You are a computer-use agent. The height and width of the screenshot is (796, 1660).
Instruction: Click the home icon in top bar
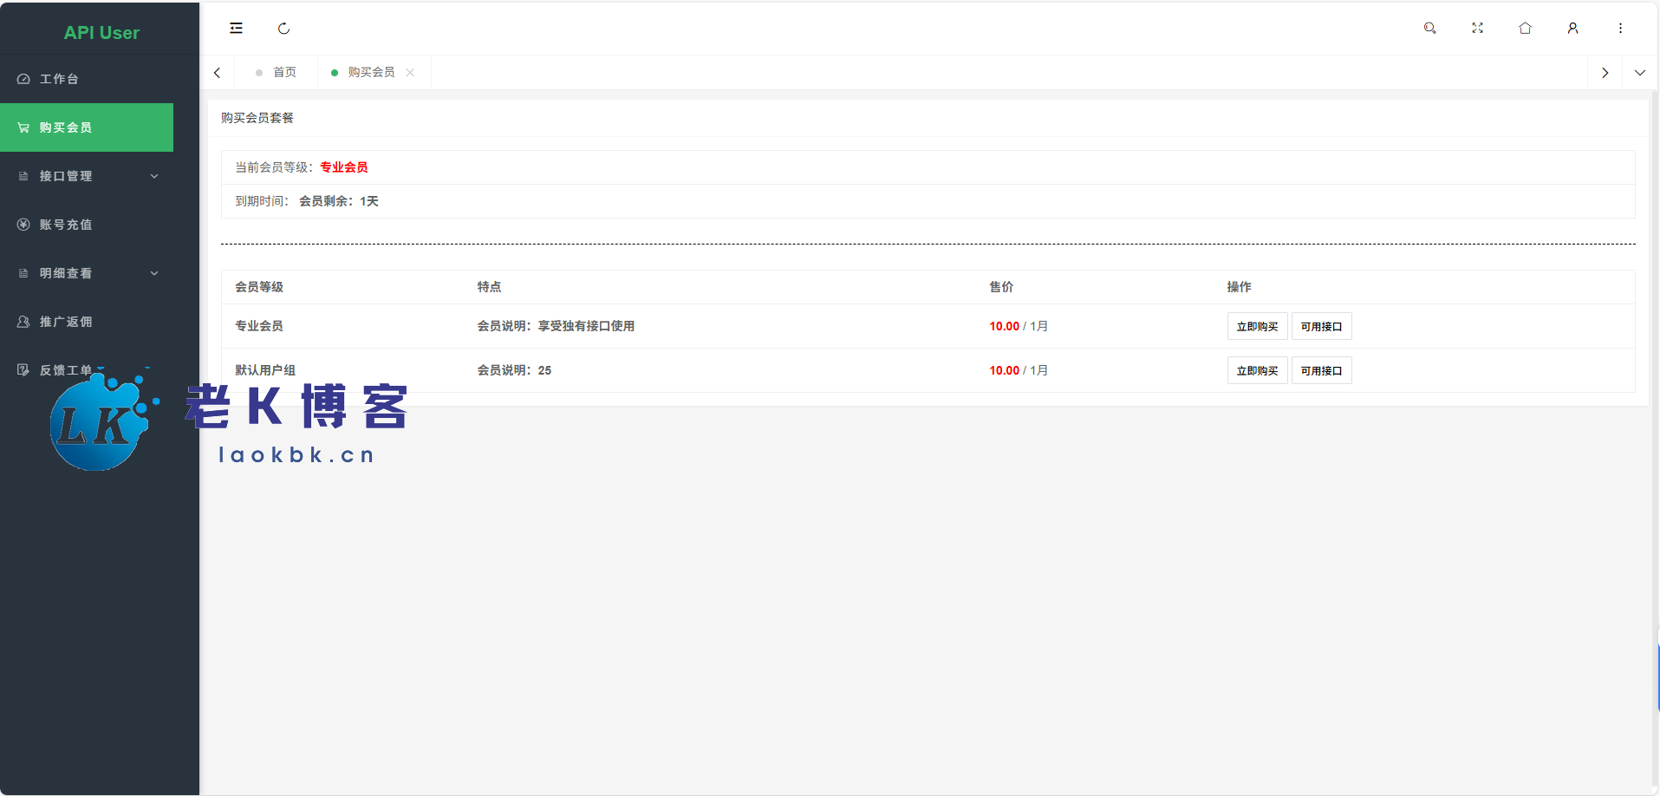click(x=1525, y=29)
